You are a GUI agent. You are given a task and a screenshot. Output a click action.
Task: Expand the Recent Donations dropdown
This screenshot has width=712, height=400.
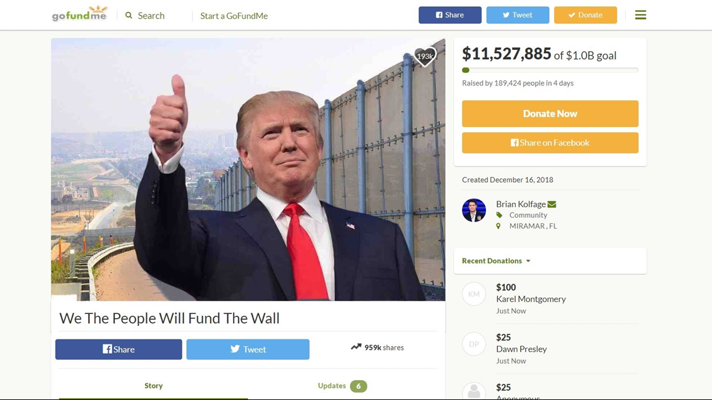click(x=496, y=261)
